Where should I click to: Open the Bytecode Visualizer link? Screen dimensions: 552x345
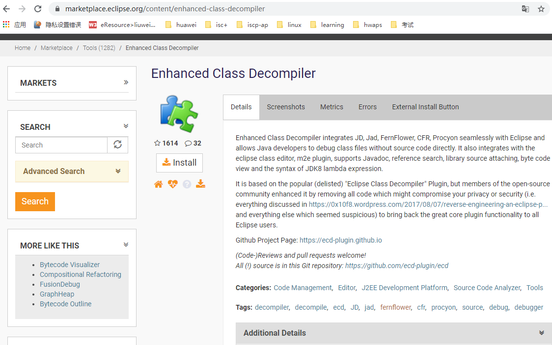tap(70, 265)
